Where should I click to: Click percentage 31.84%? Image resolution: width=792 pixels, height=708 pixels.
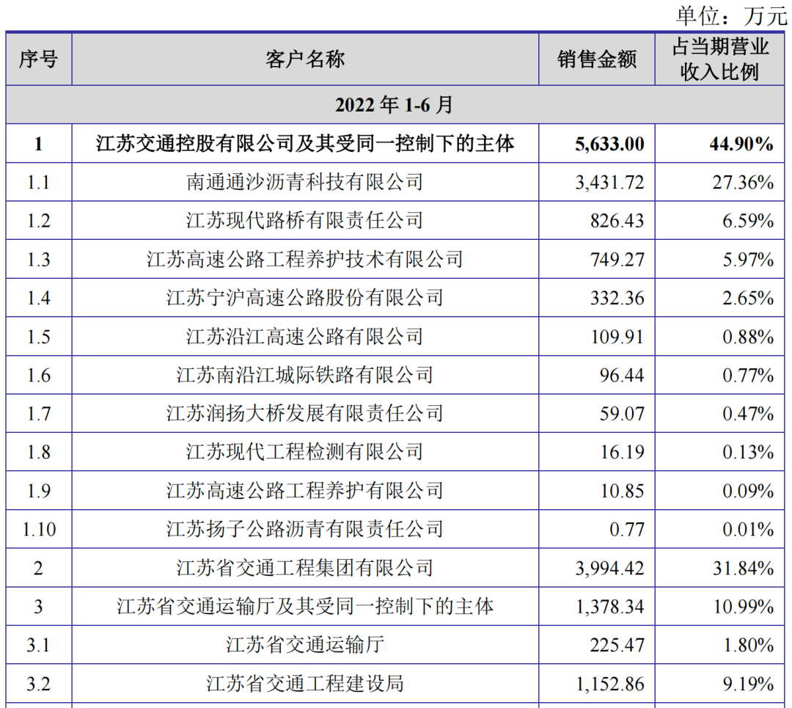(743, 569)
